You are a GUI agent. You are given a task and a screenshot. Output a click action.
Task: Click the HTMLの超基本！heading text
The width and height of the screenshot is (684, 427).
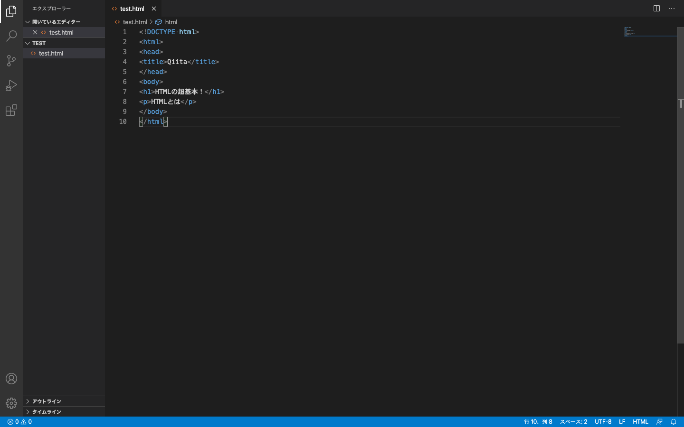pos(180,92)
